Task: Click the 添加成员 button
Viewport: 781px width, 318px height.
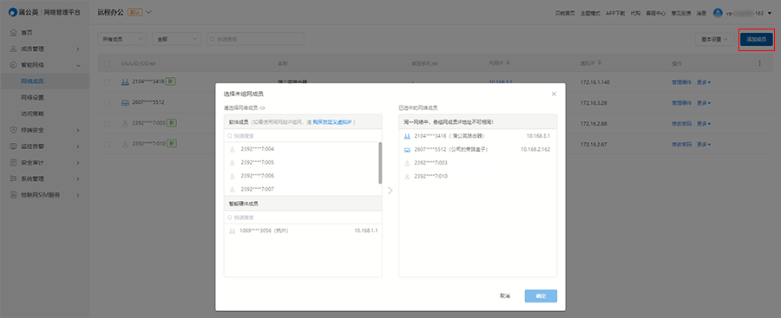Action: pos(756,39)
